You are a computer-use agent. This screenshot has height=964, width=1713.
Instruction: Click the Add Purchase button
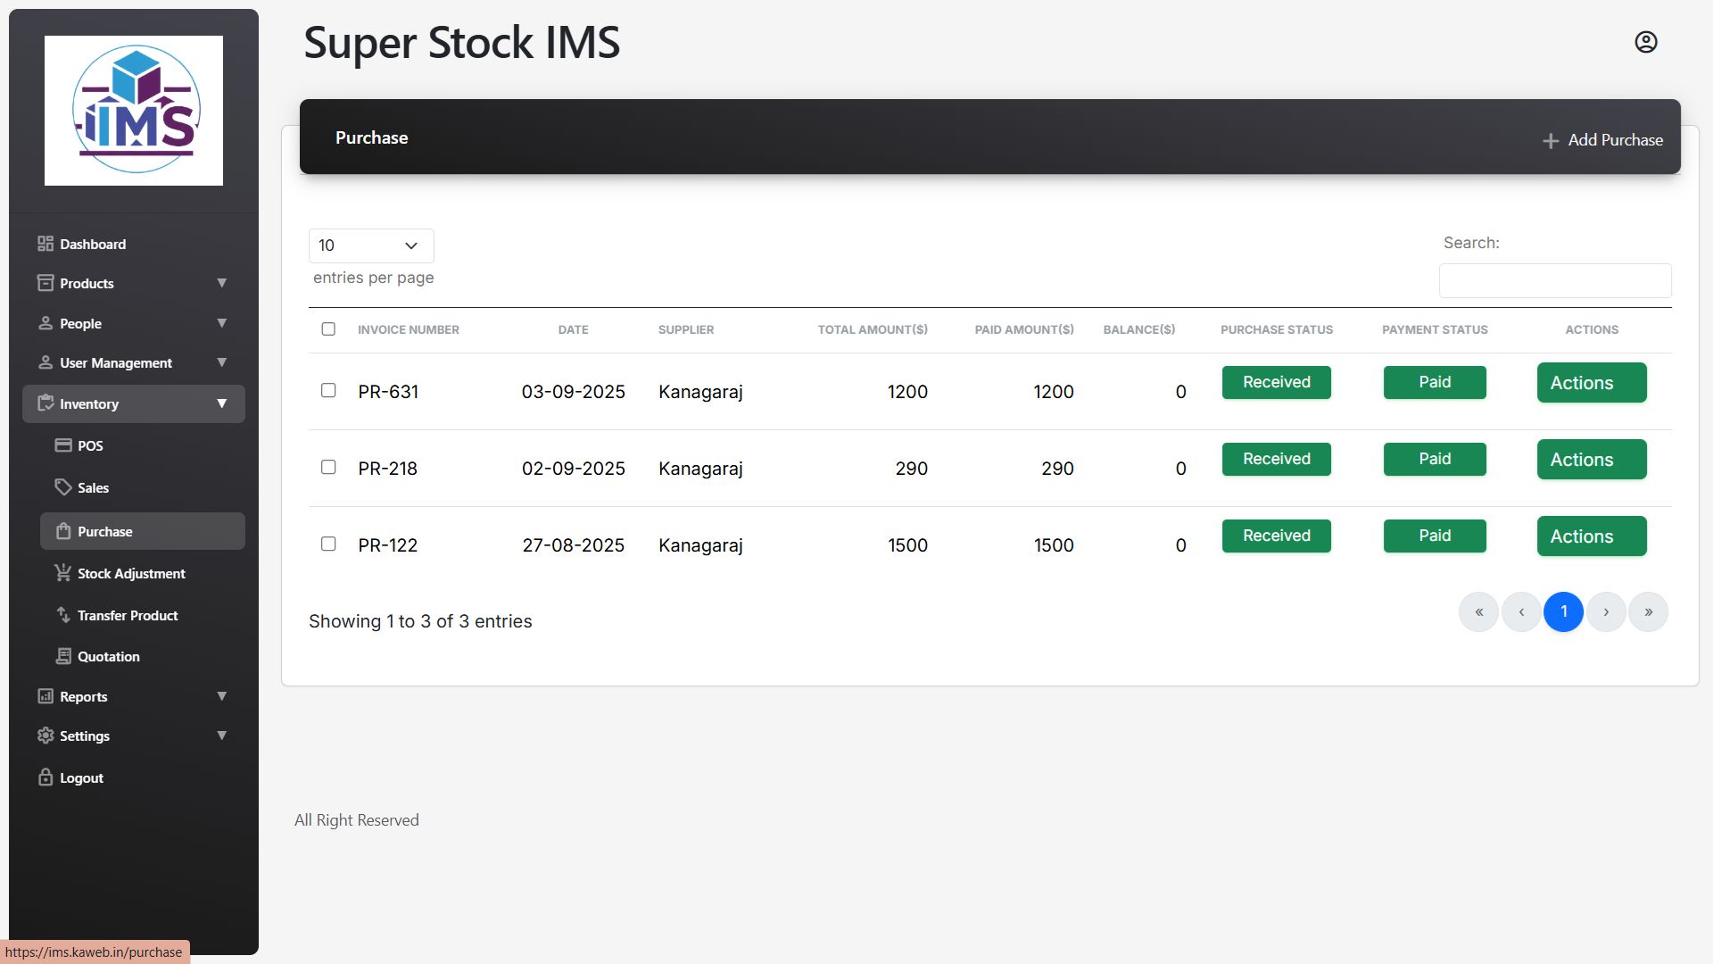pos(1602,140)
